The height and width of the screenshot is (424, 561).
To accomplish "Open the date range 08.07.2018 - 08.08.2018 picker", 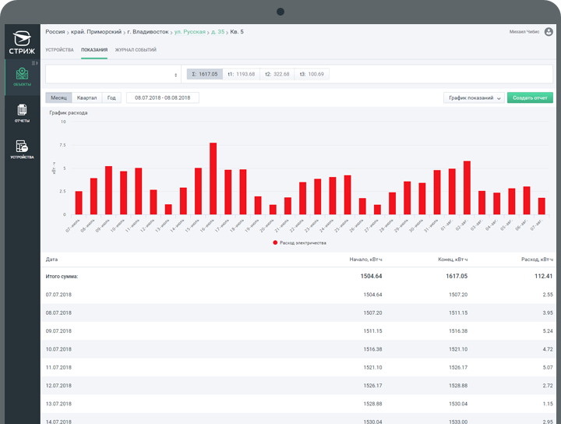I will tap(162, 98).
